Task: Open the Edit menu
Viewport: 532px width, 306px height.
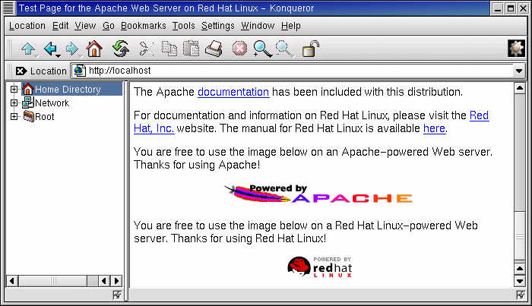Action: point(60,26)
